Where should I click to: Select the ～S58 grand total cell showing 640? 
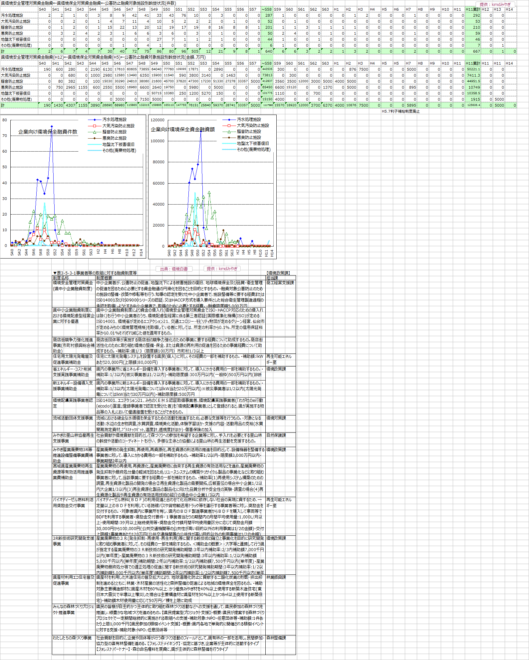coord(267,51)
